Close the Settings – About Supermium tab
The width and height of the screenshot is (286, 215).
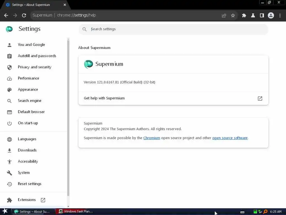tap(65, 5)
